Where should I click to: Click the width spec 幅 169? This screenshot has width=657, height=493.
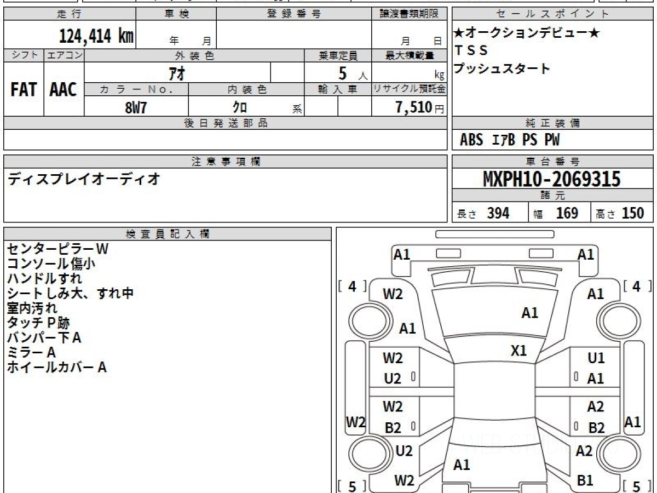(556, 213)
